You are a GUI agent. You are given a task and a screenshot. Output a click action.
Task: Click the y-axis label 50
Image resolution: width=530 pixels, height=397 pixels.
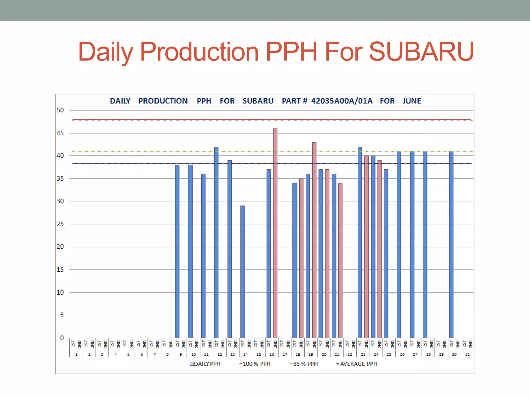coord(60,110)
